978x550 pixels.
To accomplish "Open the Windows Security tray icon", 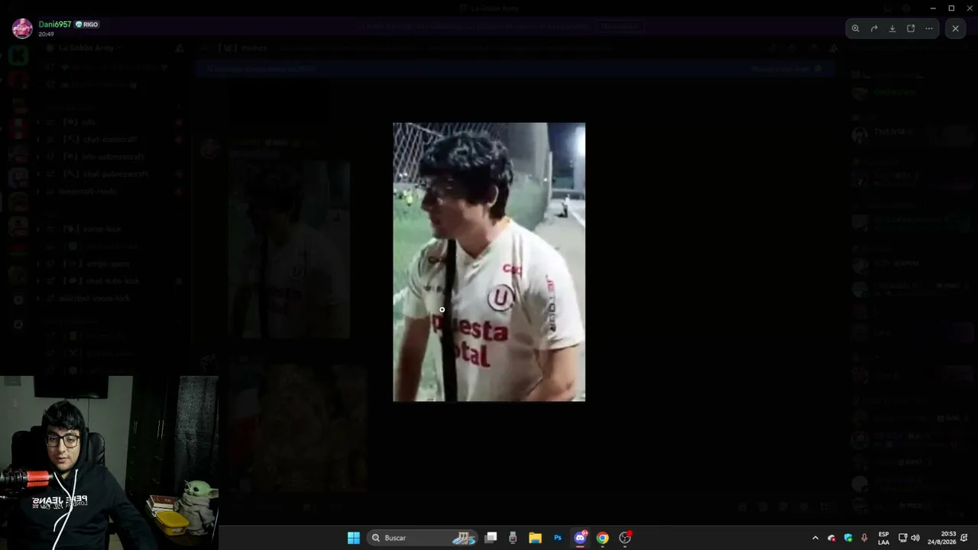I will point(848,538).
